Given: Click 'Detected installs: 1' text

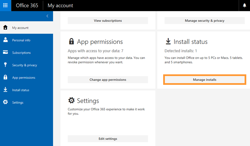Looking at the screenshot, I should click(x=181, y=51).
